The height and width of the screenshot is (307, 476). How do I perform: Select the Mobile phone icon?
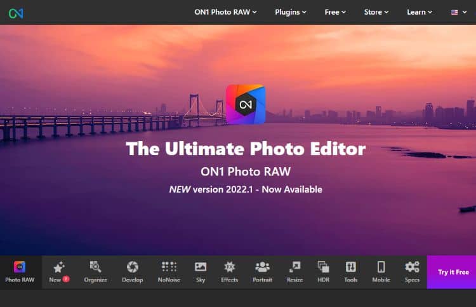point(381,267)
